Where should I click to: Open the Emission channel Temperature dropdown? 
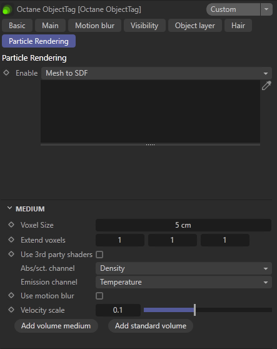(184, 282)
